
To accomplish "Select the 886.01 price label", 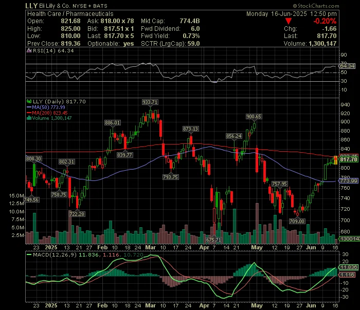I will (x=113, y=122).
